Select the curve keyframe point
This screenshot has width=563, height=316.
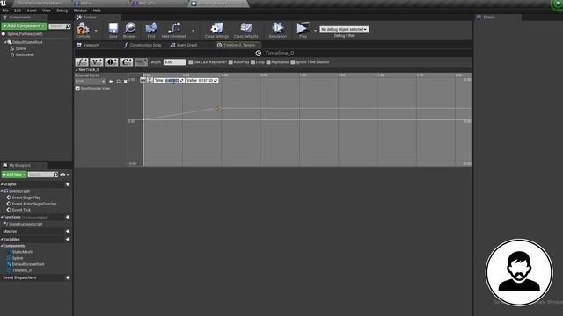click(x=216, y=109)
